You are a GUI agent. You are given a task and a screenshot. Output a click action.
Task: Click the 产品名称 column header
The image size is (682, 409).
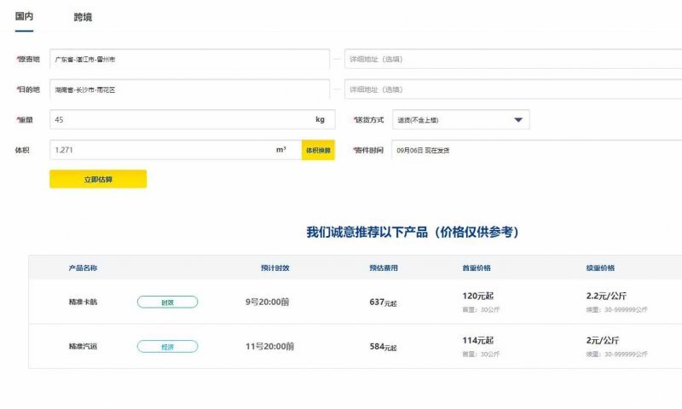coord(83,268)
